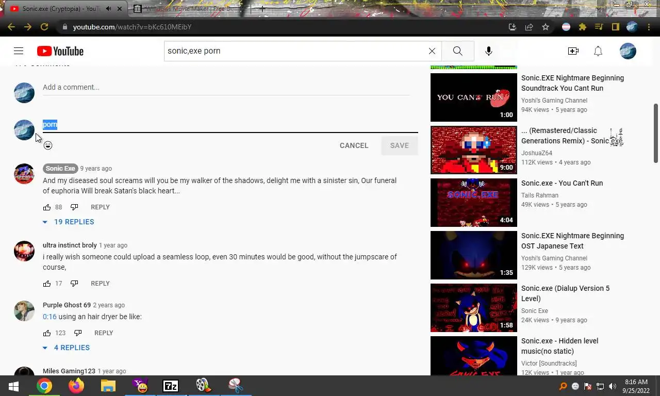Open the Hidden level music thumbnail
The height and width of the screenshot is (396, 660).
tap(474, 356)
